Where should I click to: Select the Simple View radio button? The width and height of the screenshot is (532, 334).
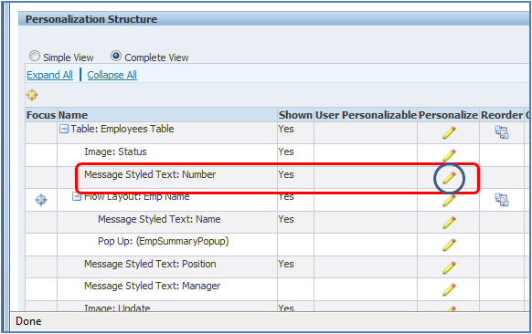coord(35,56)
